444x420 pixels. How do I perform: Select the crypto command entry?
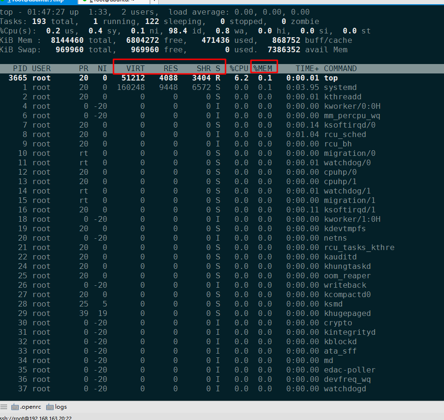tap(338, 323)
